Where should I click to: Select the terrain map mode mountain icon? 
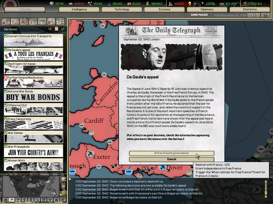pyautogui.click(x=5, y=200)
